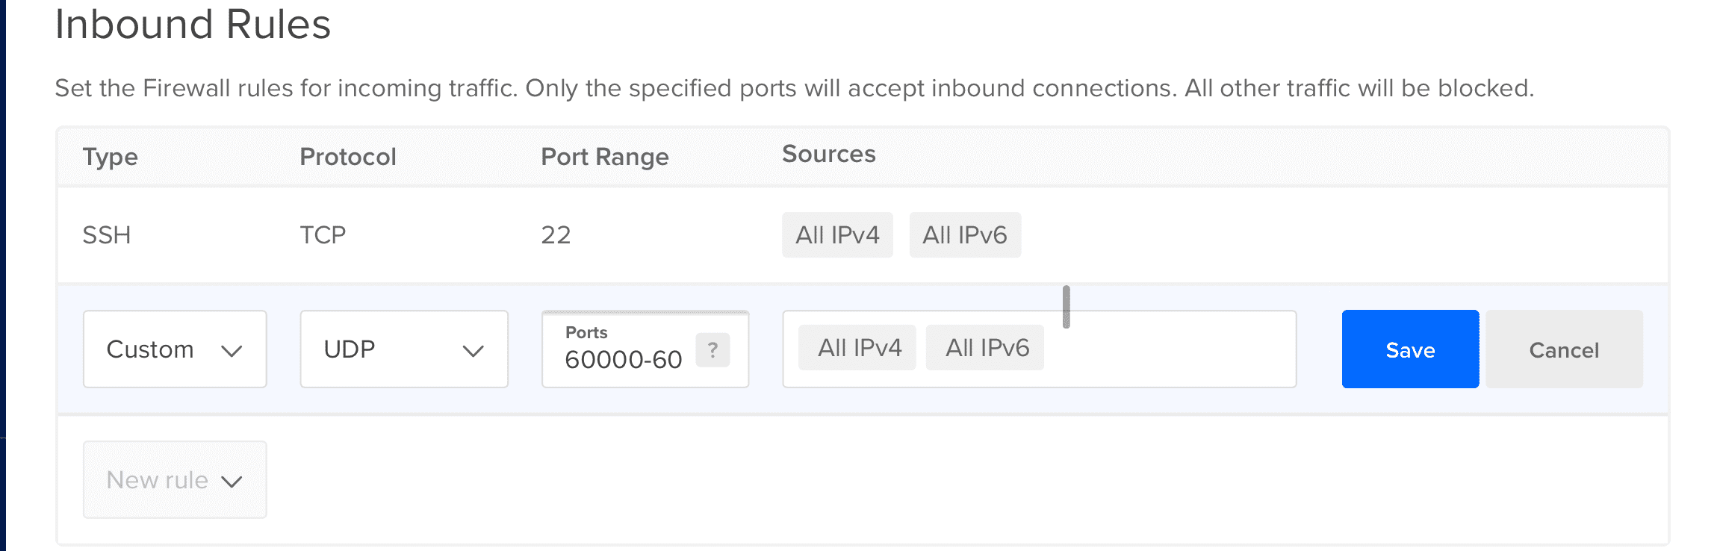1720x551 pixels.
Task: Click the Sources column header
Action: point(829,154)
